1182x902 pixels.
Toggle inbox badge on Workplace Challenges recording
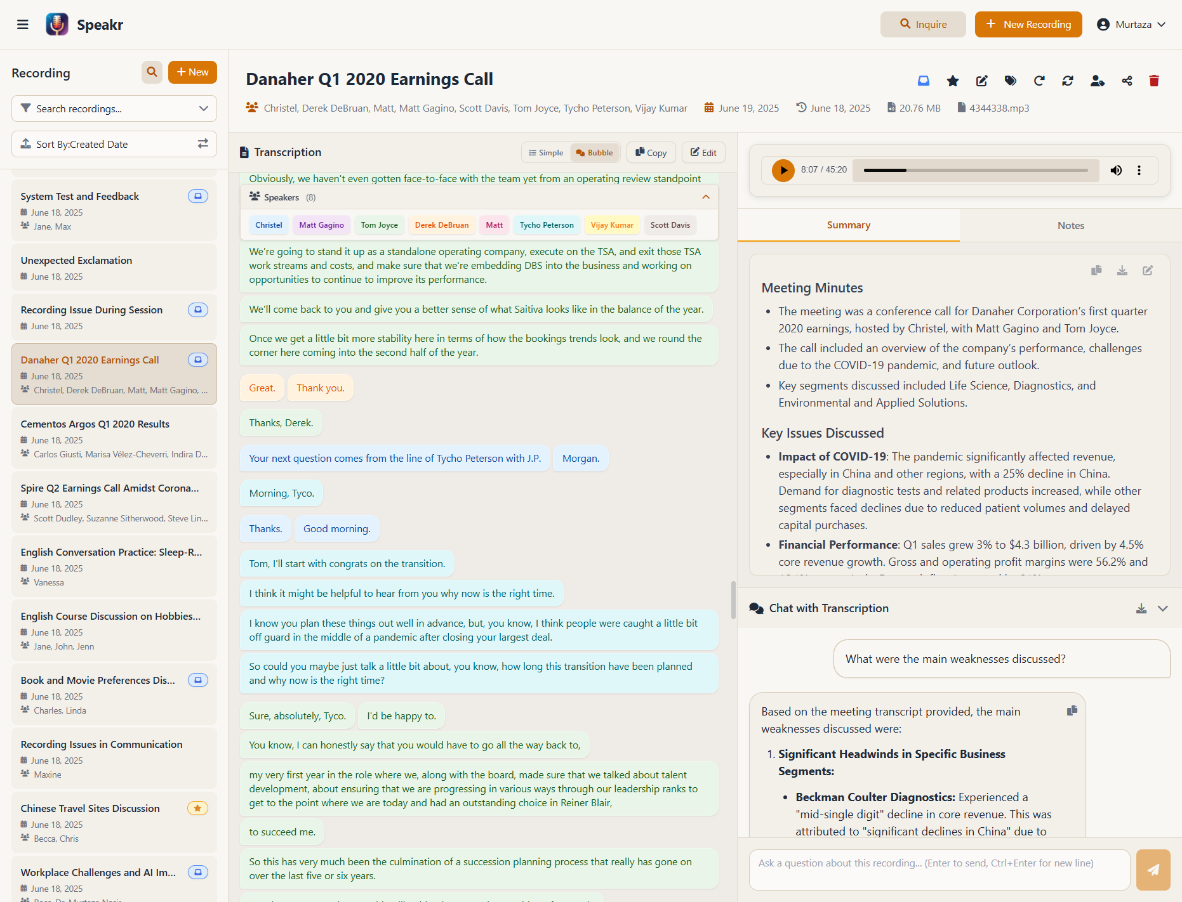click(x=198, y=872)
